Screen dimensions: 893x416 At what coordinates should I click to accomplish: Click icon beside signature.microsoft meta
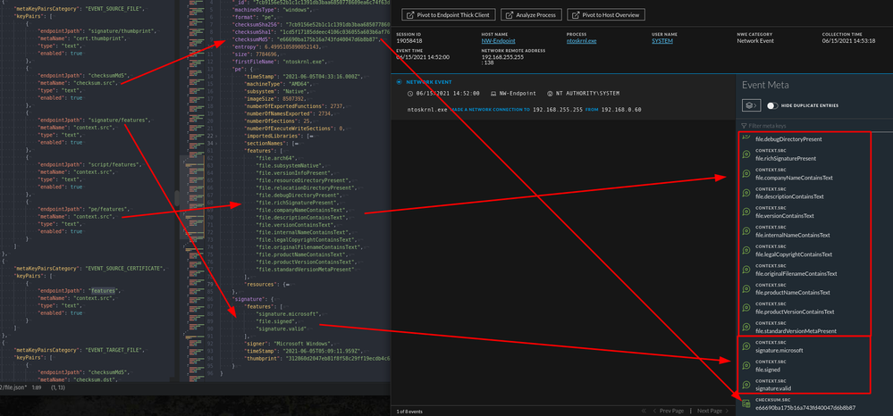pos(746,347)
